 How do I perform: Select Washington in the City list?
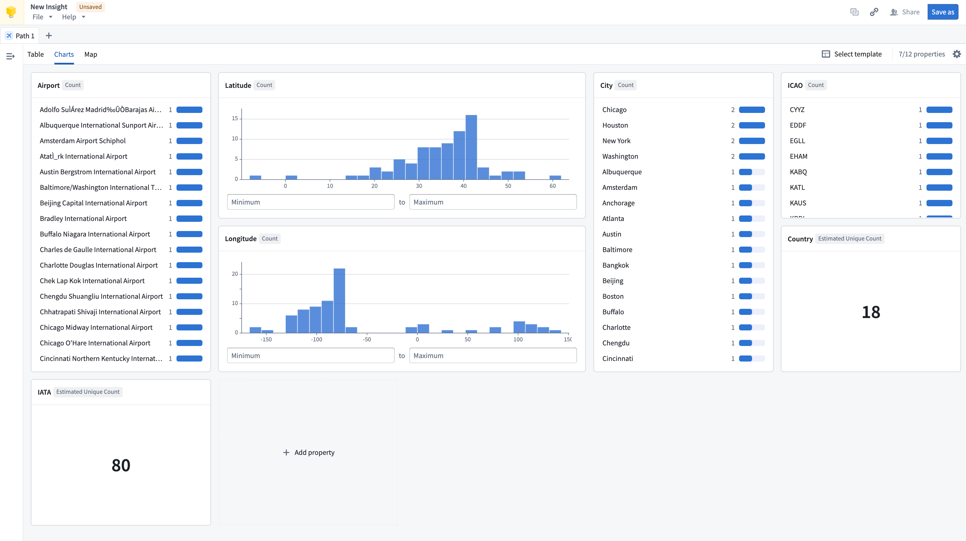(683, 157)
